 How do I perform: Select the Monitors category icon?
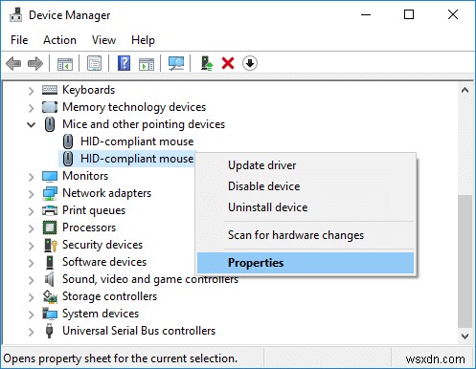pyautogui.click(x=50, y=176)
